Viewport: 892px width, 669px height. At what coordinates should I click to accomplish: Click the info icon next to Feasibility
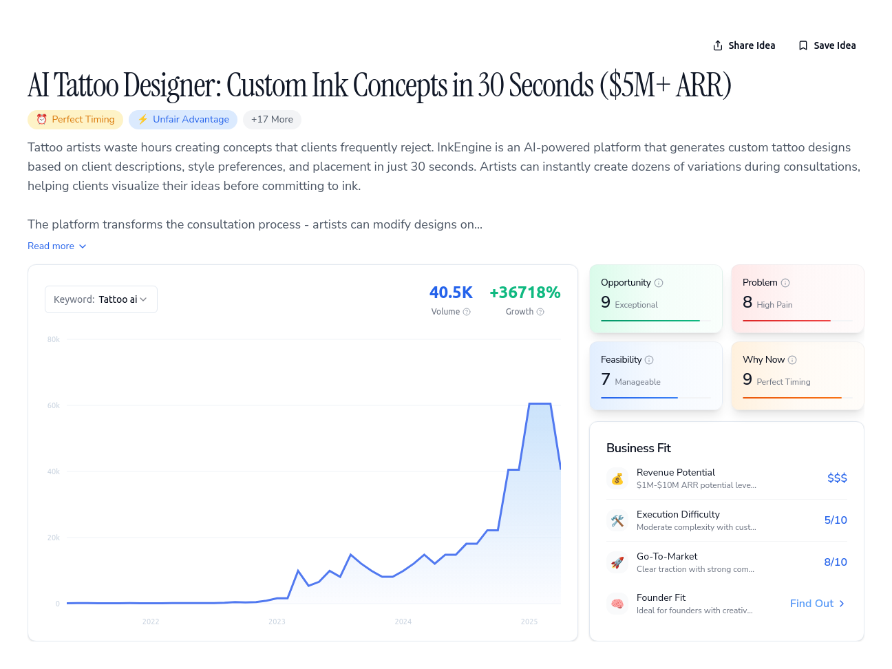click(649, 360)
